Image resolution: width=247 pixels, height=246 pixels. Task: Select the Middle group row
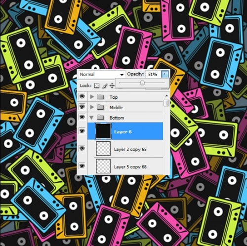(125, 107)
